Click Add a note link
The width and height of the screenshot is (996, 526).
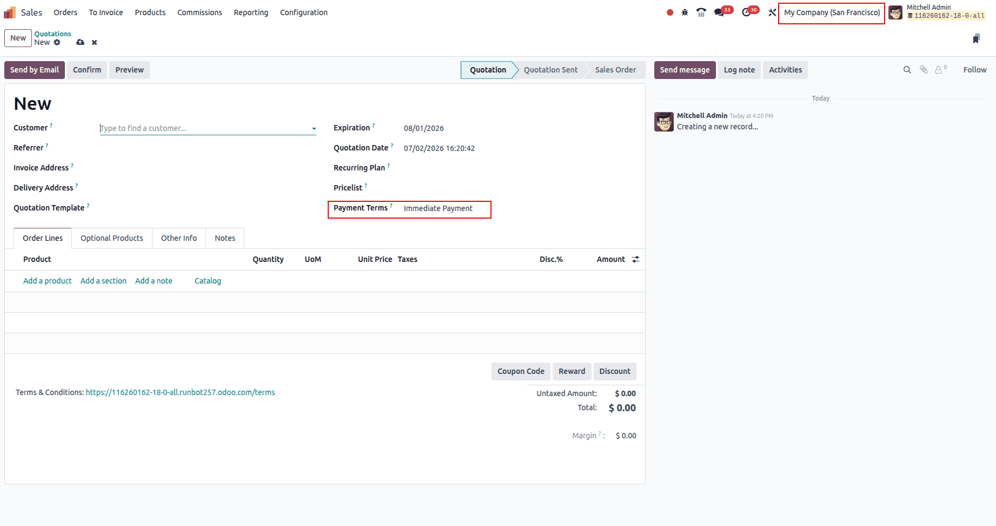pos(154,281)
